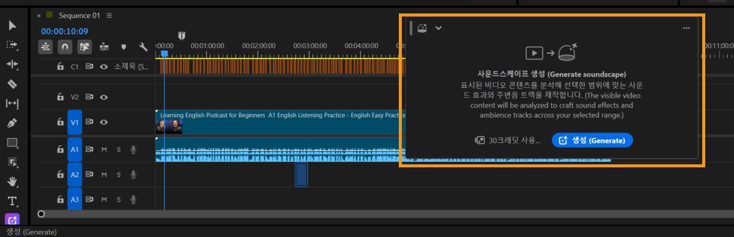734x237 pixels.
Task: Toggle sync lock on track V1
Action: (x=89, y=122)
